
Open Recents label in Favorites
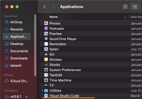[17, 29]
